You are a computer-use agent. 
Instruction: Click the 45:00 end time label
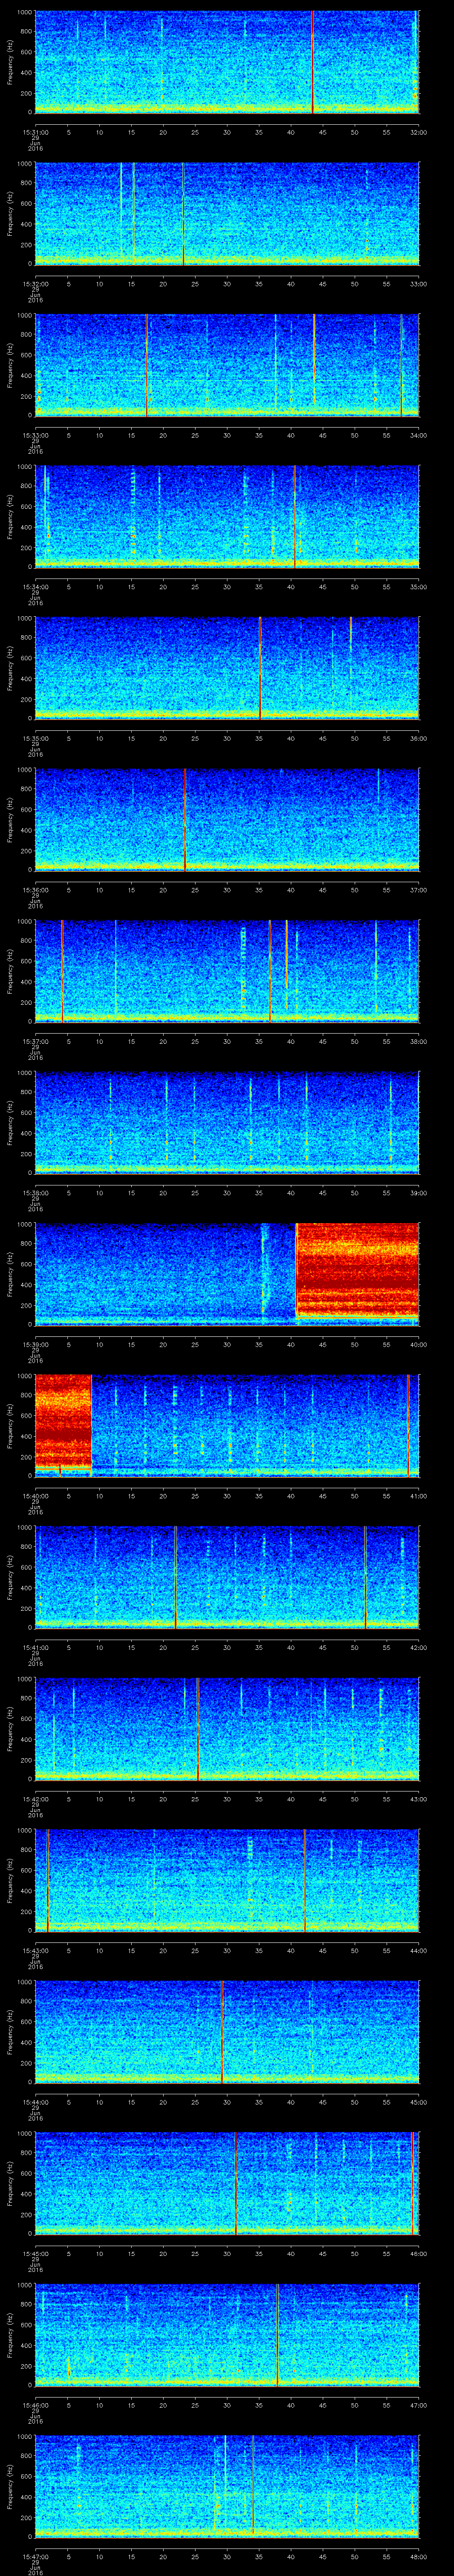418,2102
